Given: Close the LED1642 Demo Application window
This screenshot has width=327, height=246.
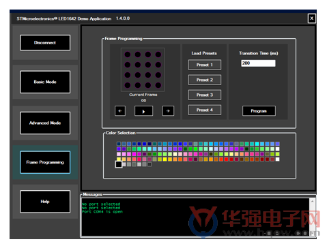Looking at the screenshot, I should pyautogui.click(x=311, y=18).
